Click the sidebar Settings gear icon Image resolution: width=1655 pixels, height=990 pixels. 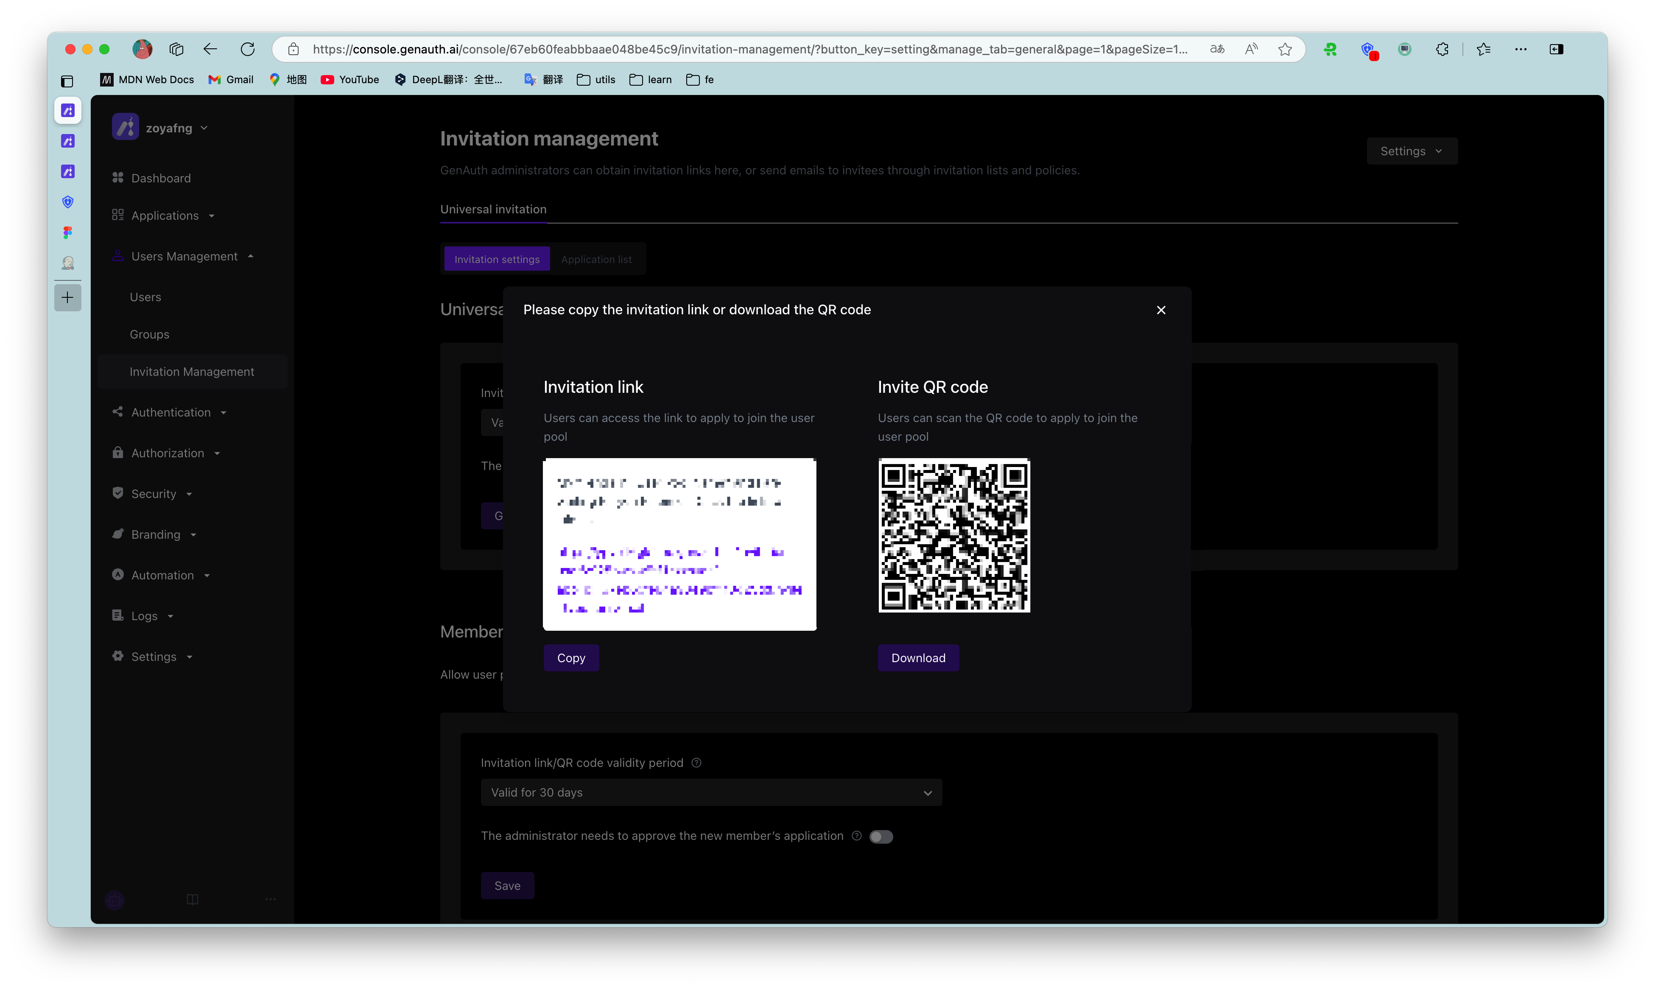118,656
